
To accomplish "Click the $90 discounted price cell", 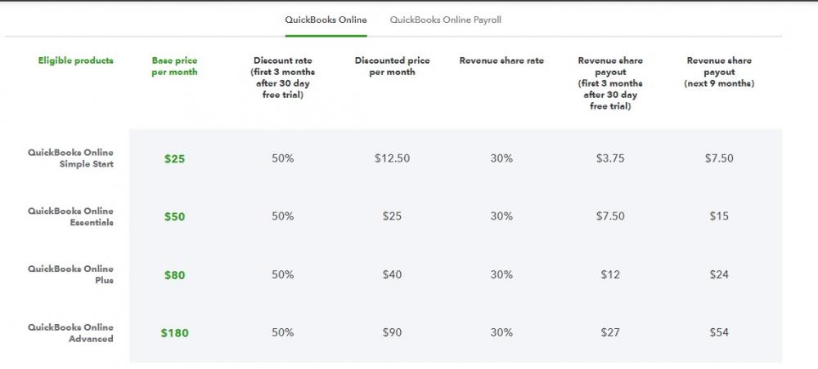I will coord(392,333).
